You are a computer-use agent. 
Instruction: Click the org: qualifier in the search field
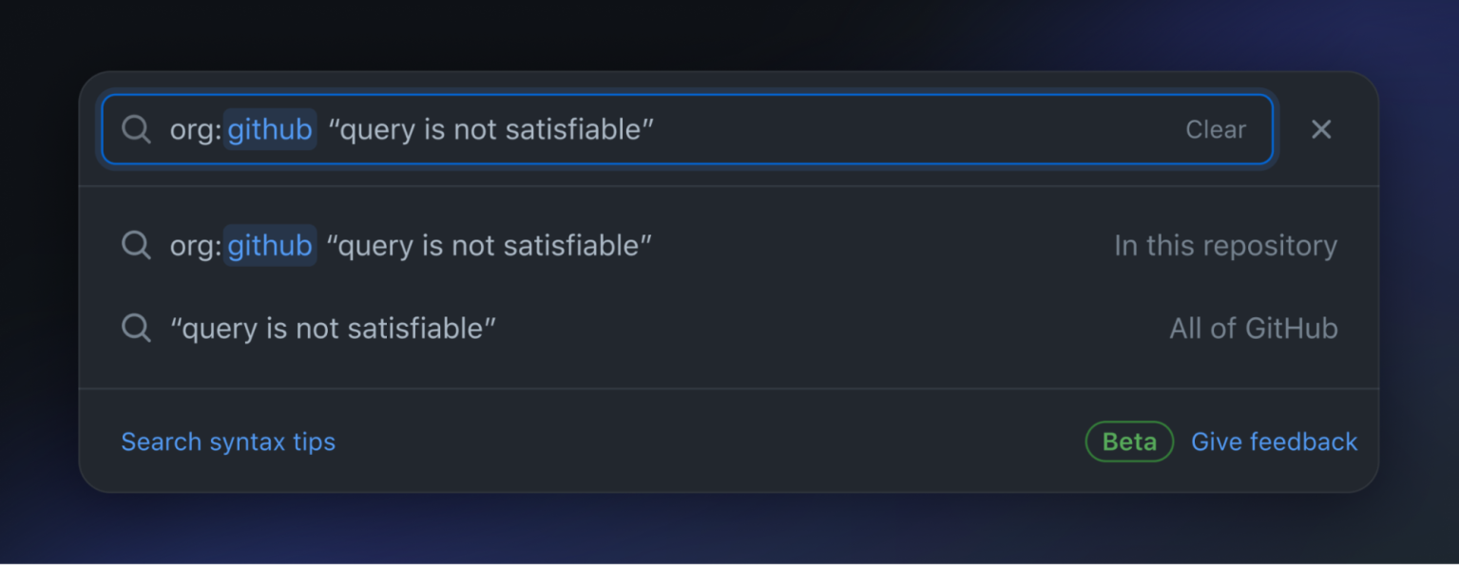[195, 130]
